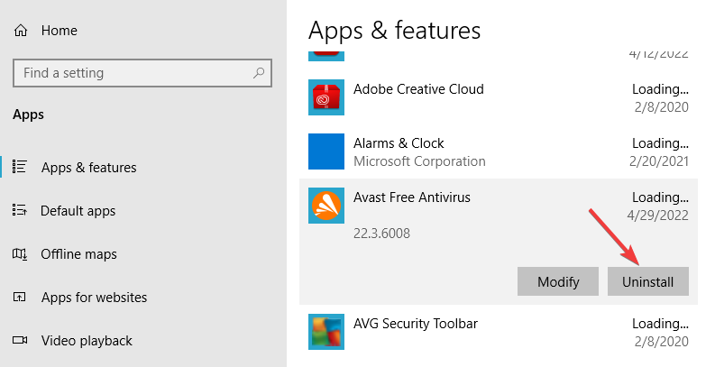Open Apps for websites settings
Screen dimensions: 715x367
click(94, 298)
